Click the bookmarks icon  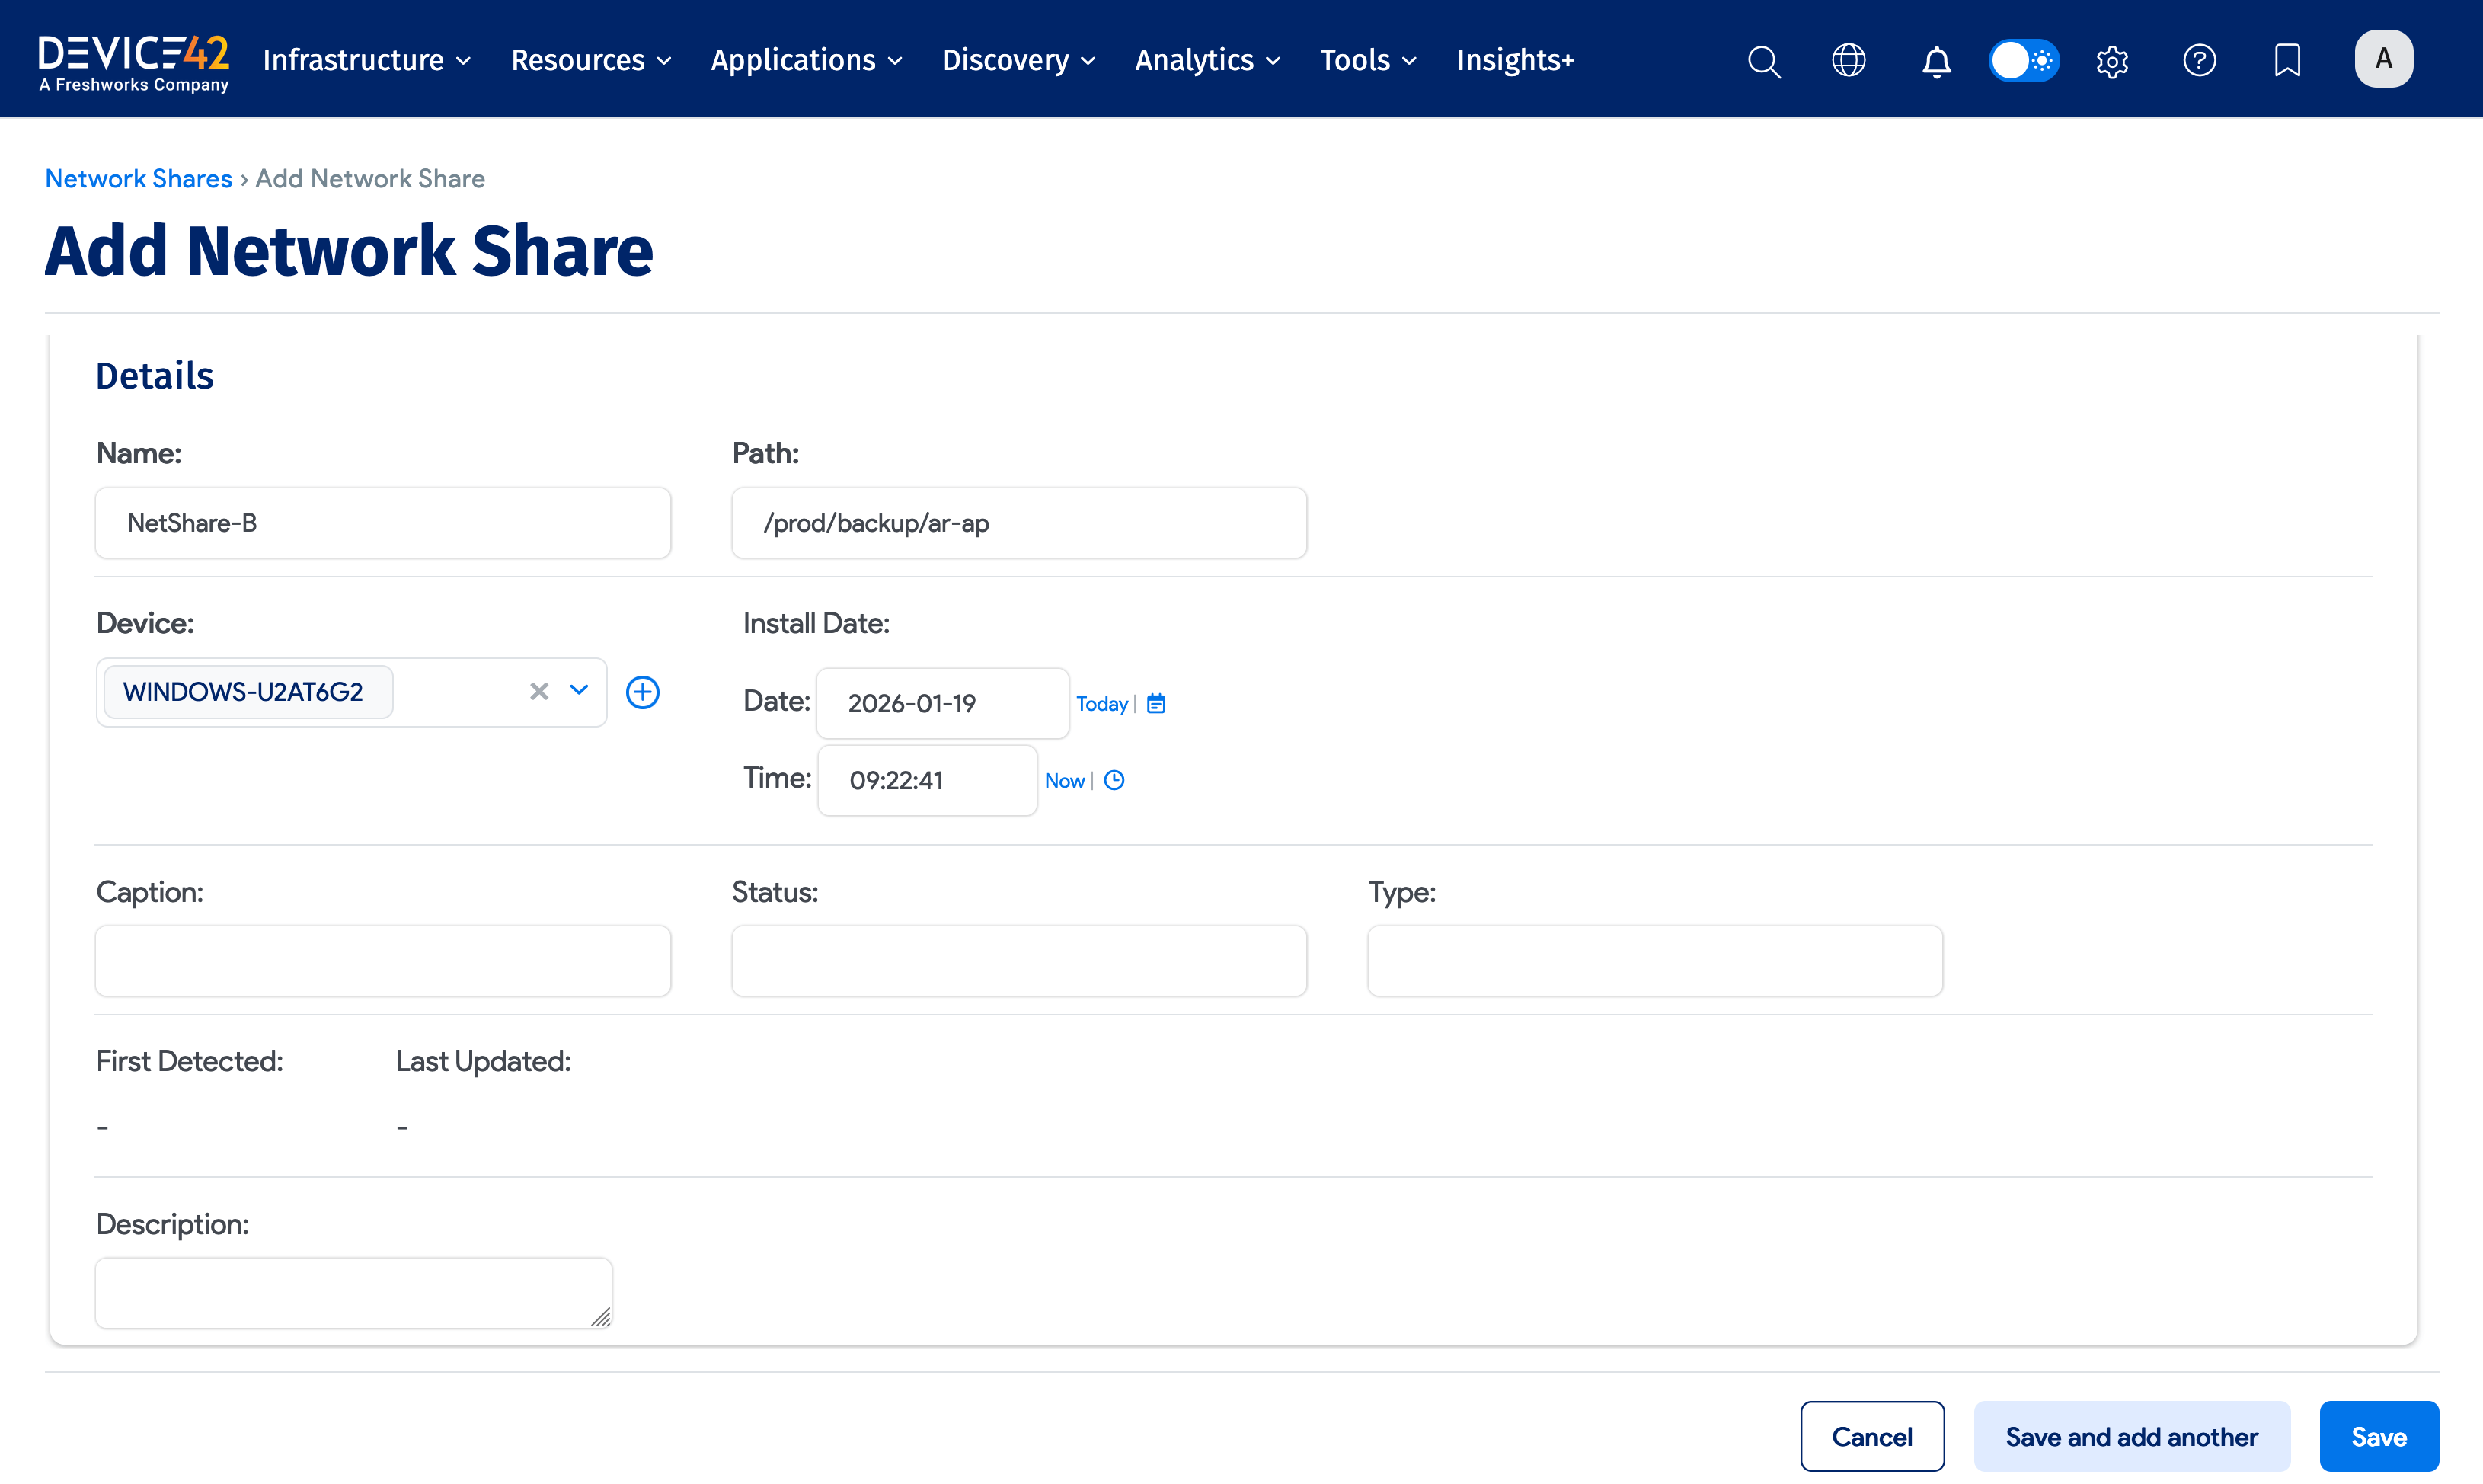pos(2287,60)
